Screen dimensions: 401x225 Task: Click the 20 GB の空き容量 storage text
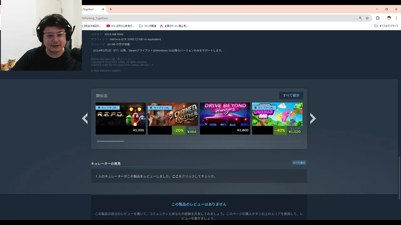pyautogui.click(x=118, y=44)
